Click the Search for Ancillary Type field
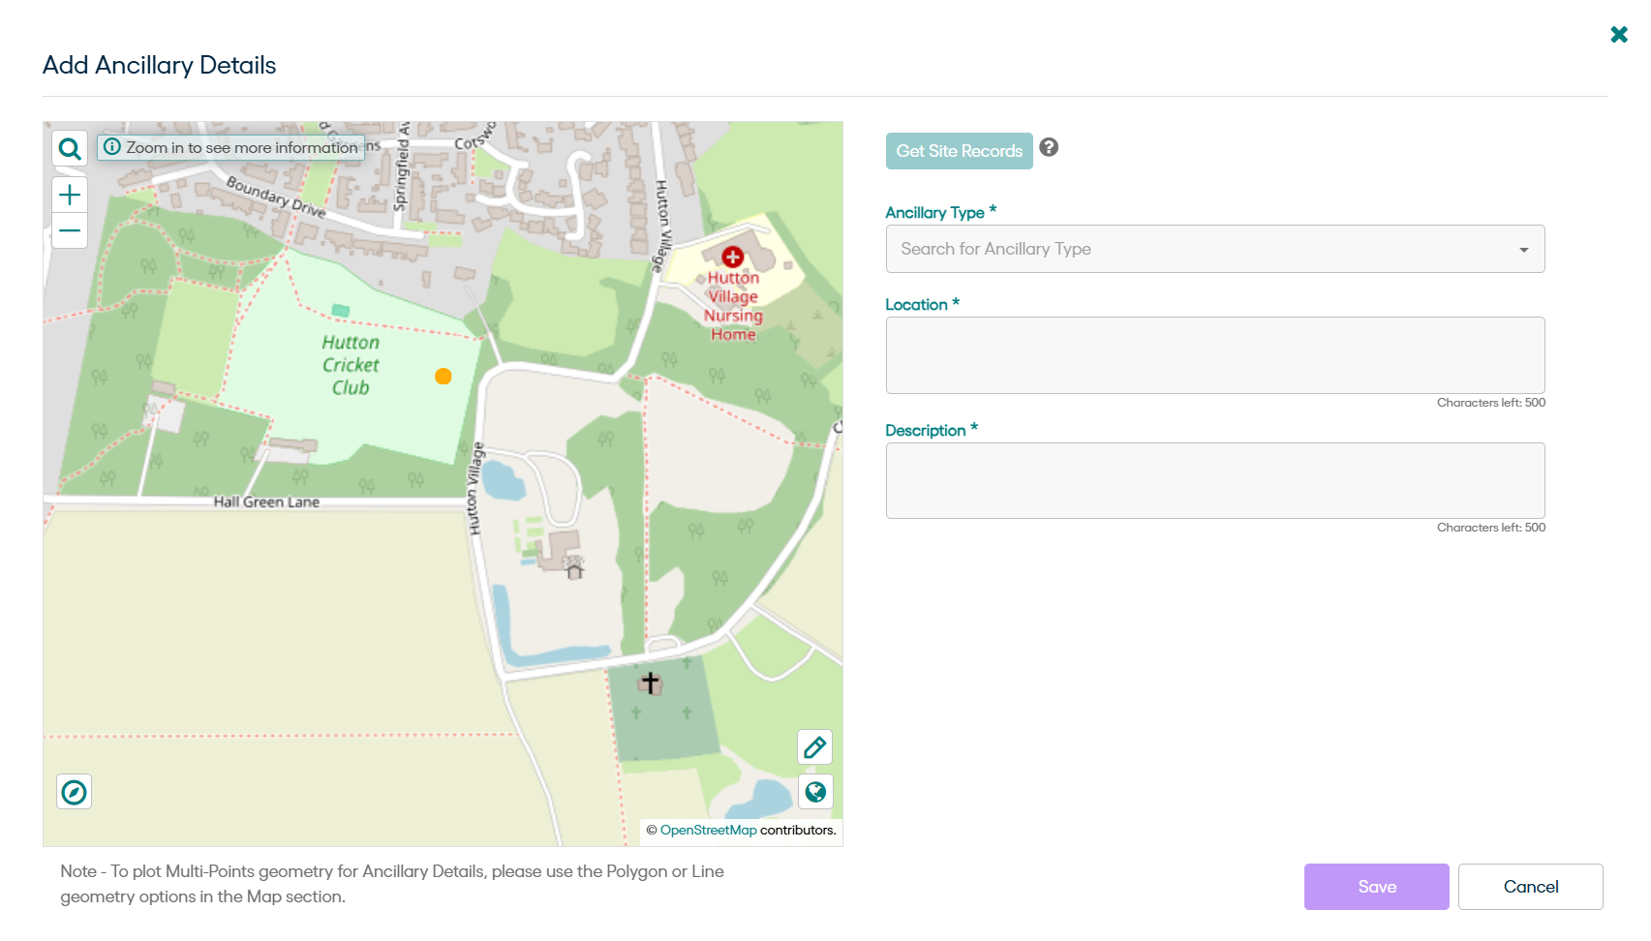 (x=1201, y=249)
